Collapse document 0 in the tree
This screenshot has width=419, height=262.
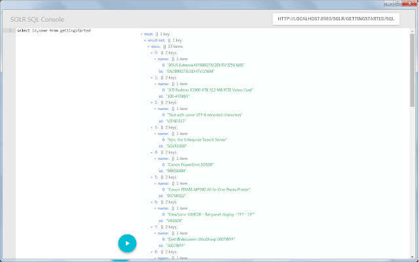(x=151, y=53)
